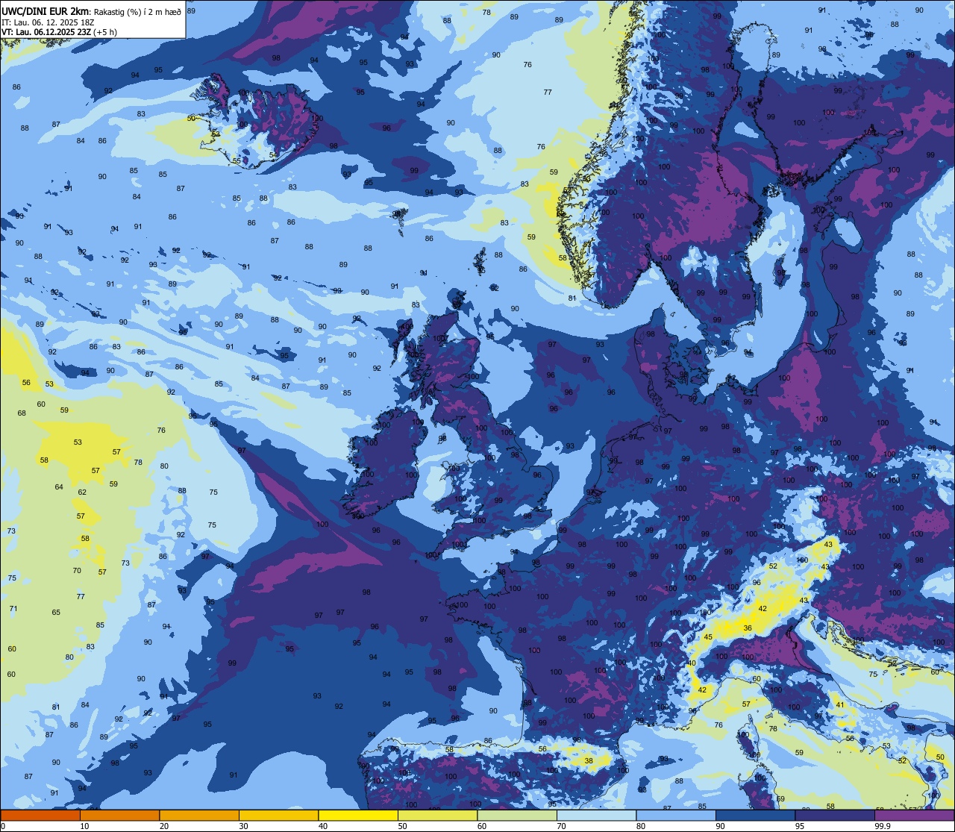The height and width of the screenshot is (832, 955).
Task: Click the legend tick label '60'
Action: click(x=482, y=826)
